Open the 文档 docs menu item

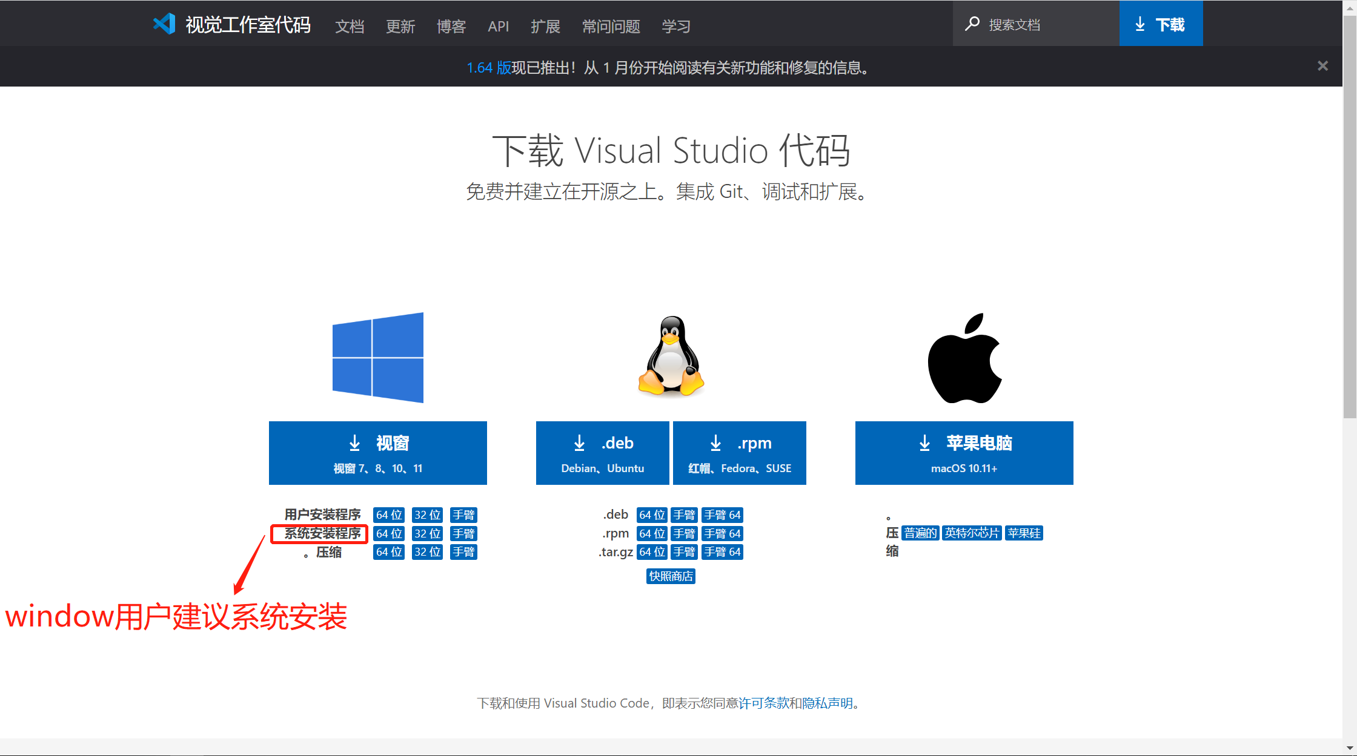point(350,26)
